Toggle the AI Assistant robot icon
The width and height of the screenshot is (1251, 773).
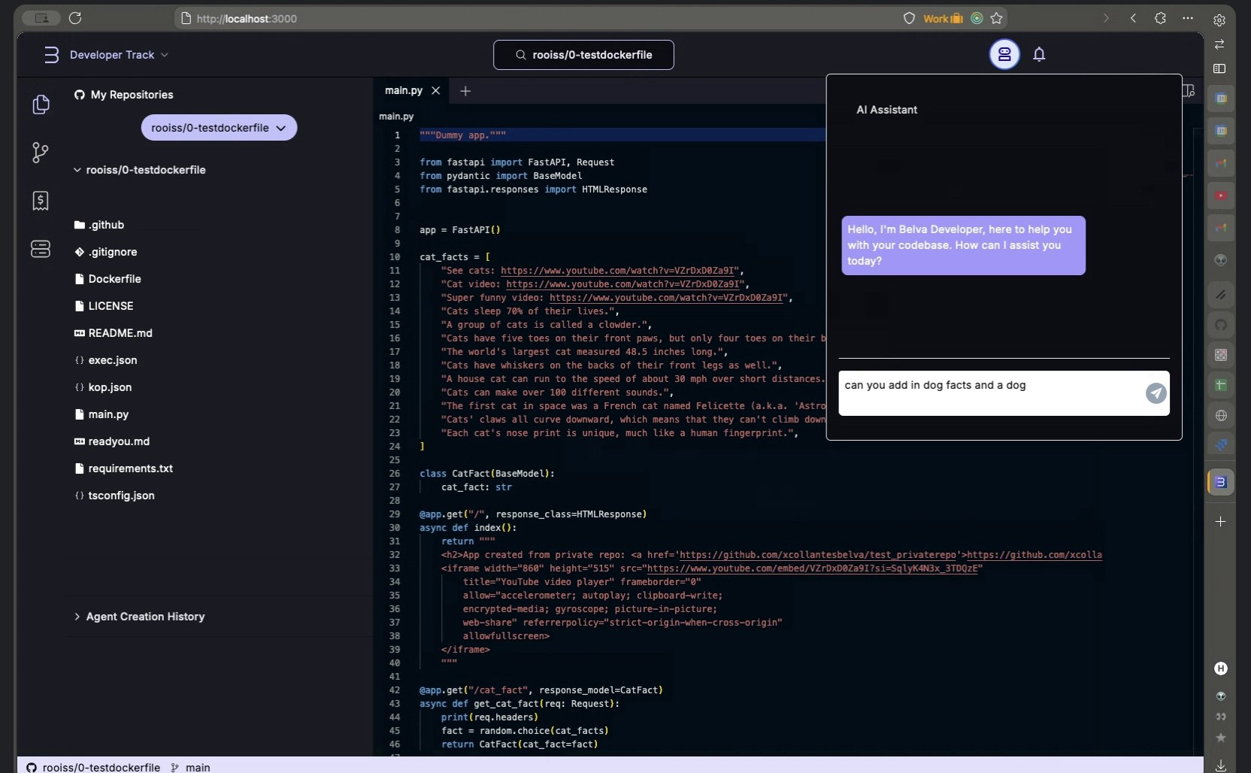coord(1004,54)
